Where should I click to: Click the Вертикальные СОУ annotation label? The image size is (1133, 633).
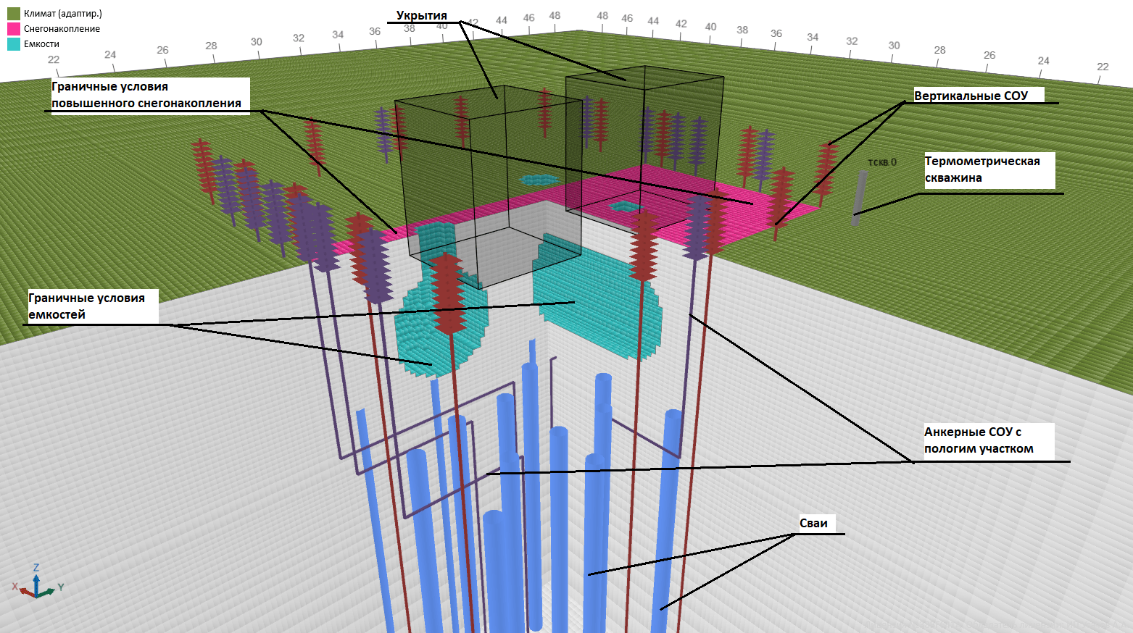point(971,96)
